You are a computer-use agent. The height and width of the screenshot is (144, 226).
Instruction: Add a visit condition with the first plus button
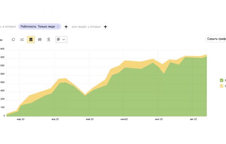tap(66, 27)
